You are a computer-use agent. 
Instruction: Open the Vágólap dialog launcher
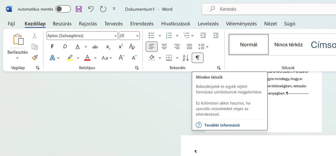click(x=38, y=68)
